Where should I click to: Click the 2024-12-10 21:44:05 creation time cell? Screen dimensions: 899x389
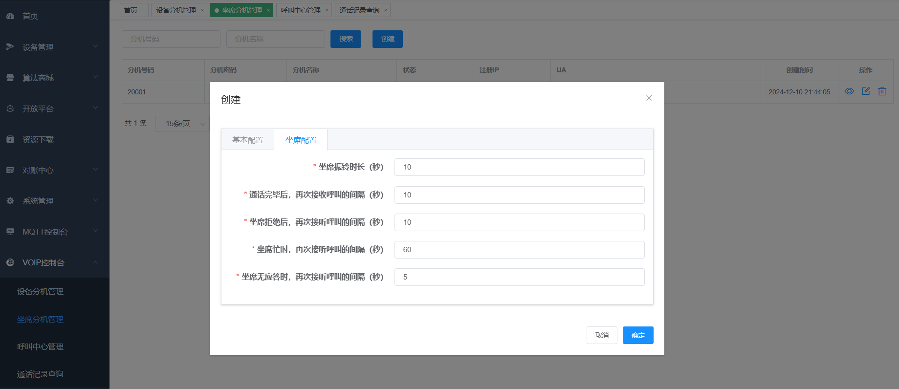coord(799,92)
